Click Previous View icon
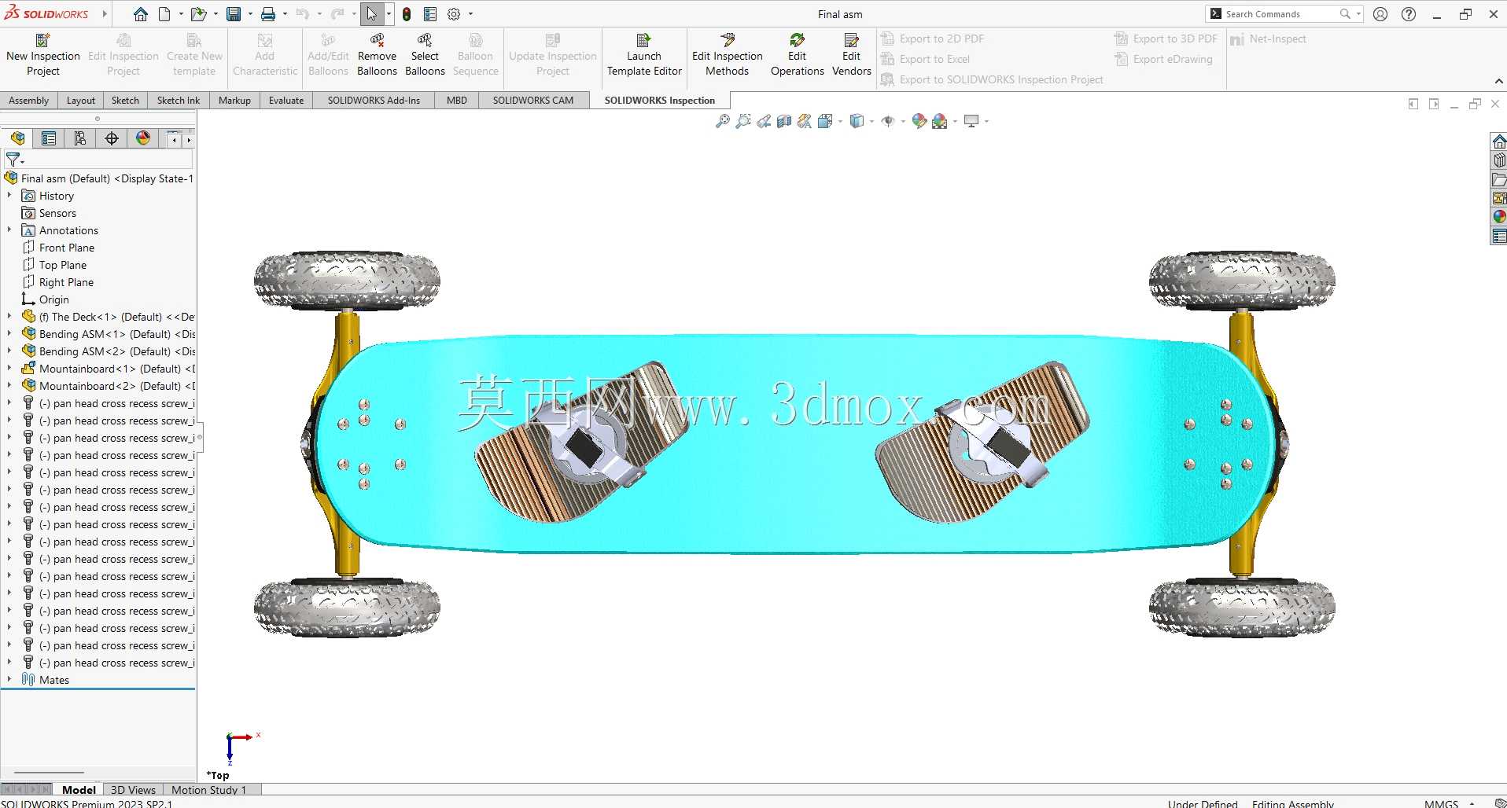1507x808 pixels. pyautogui.click(x=764, y=121)
